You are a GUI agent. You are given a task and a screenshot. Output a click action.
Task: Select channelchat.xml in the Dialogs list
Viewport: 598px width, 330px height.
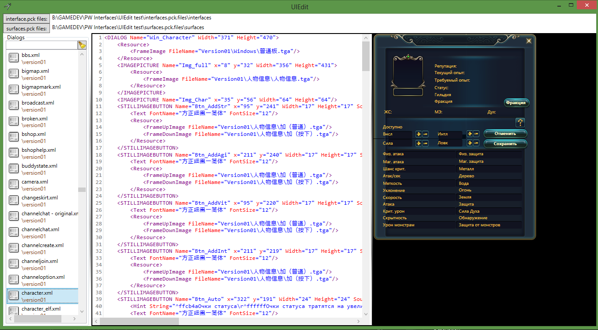pos(40,229)
